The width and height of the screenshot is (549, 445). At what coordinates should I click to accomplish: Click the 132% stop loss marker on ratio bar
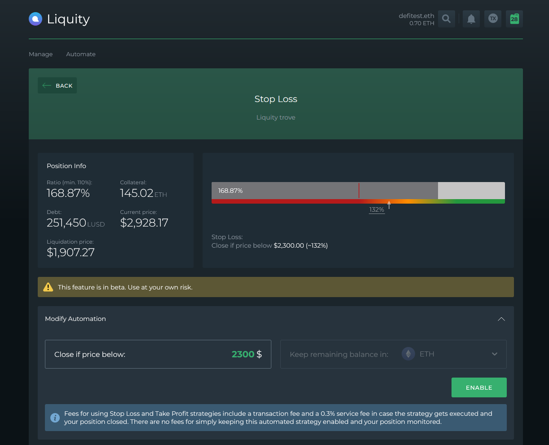coord(377,209)
